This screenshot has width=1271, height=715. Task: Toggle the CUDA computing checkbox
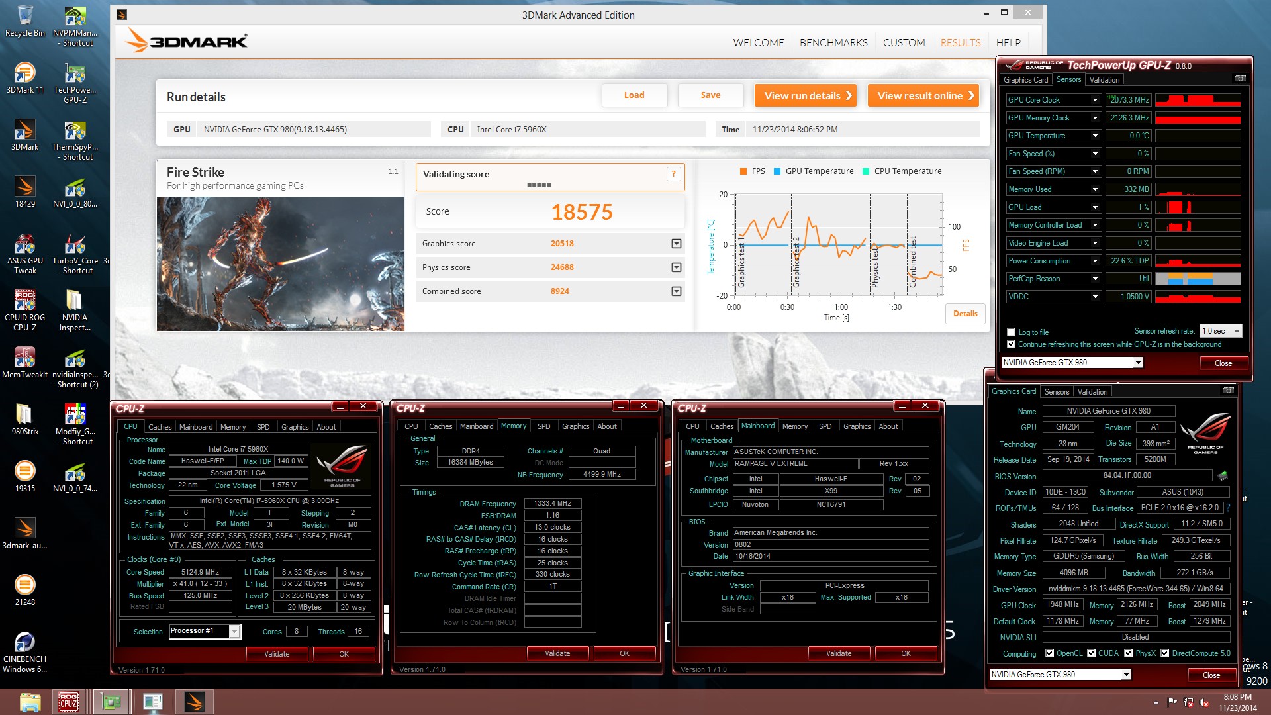coord(1091,653)
